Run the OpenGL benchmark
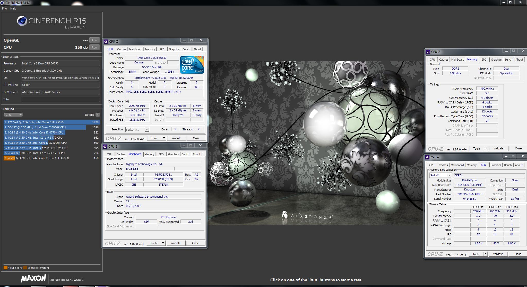The image size is (527, 287). pyautogui.click(x=94, y=40)
